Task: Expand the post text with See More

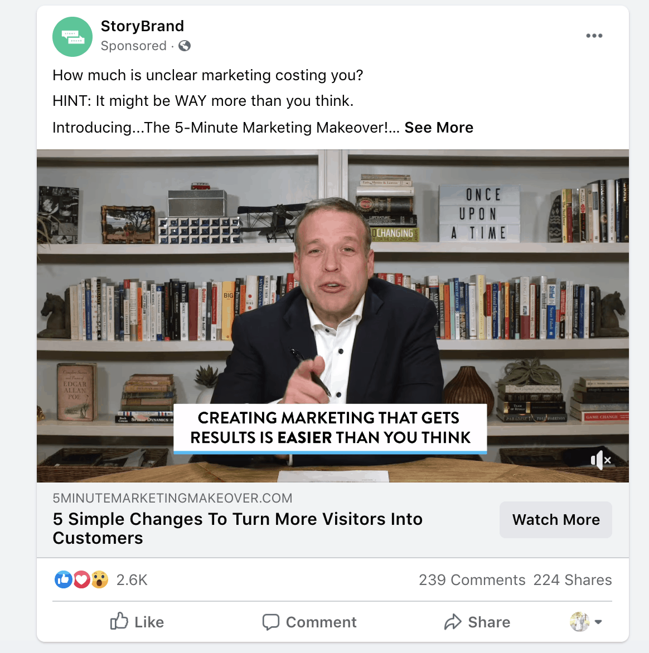Action: tap(439, 128)
